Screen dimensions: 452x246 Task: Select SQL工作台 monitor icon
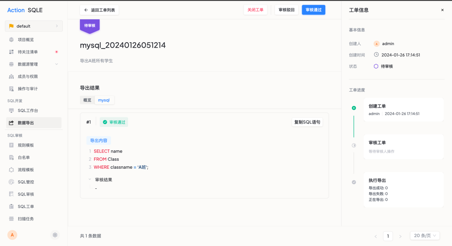coord(11,111)
